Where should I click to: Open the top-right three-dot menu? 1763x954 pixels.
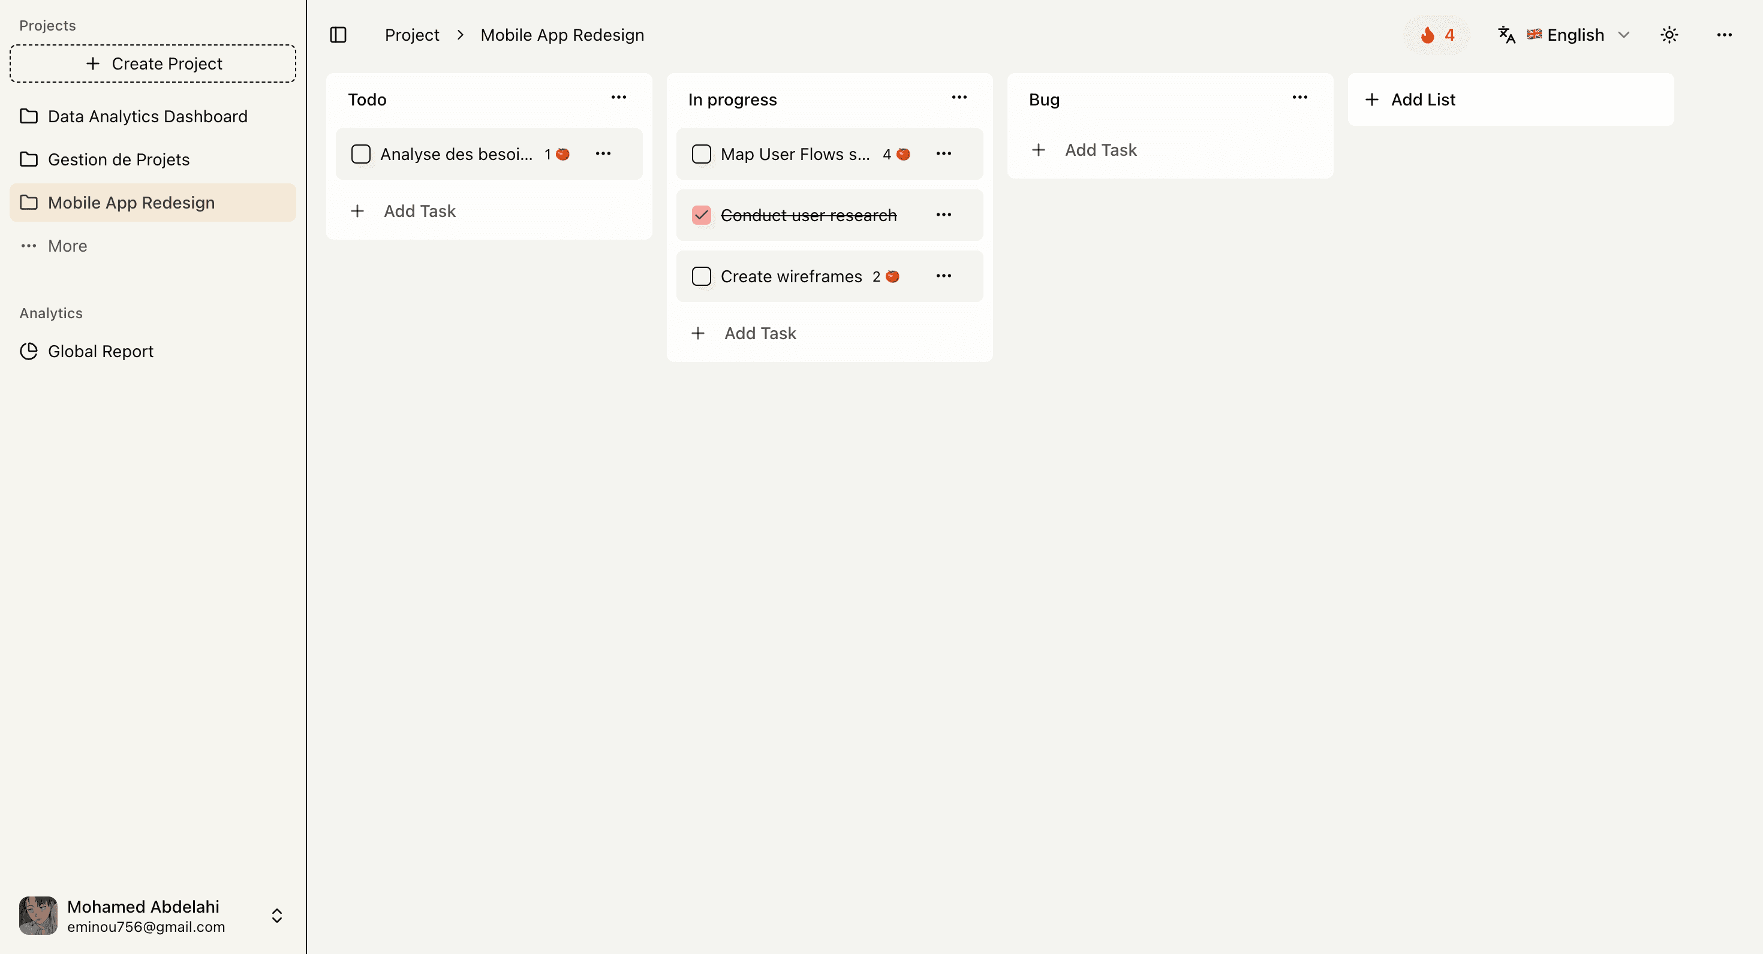click(1724, 35)
